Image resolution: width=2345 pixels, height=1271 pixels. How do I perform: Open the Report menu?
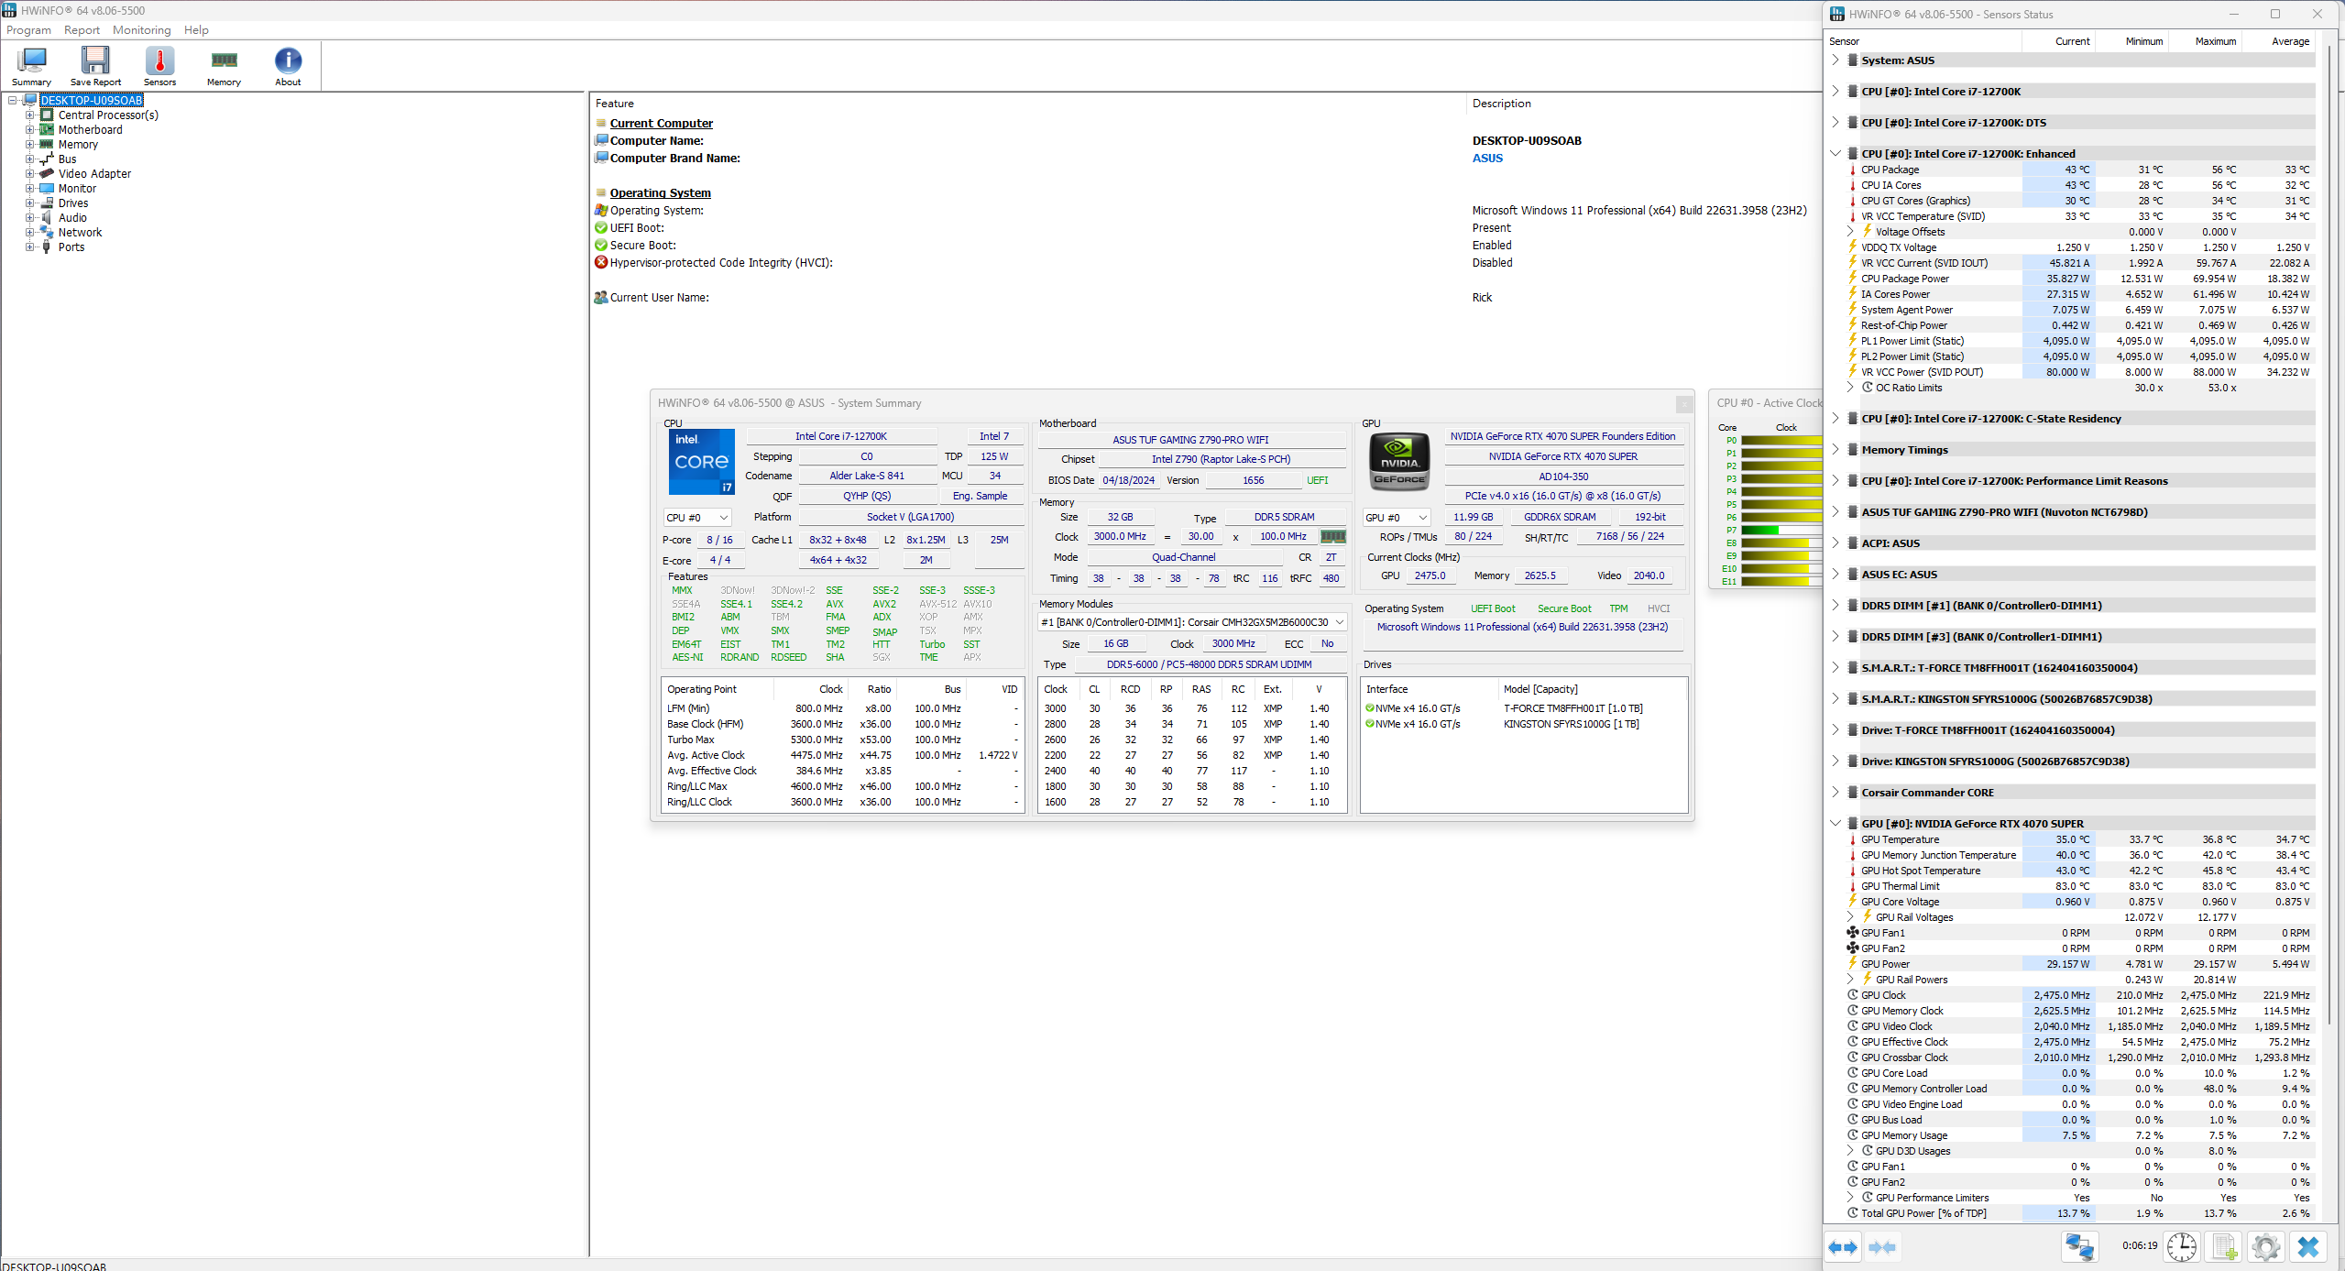pos(82,30)
